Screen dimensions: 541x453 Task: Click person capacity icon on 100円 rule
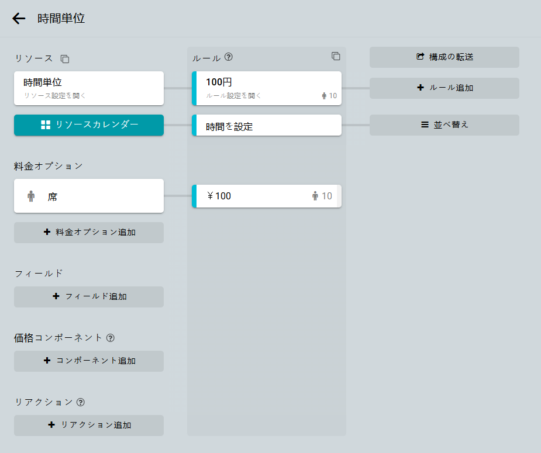click(x=324, y=96)
